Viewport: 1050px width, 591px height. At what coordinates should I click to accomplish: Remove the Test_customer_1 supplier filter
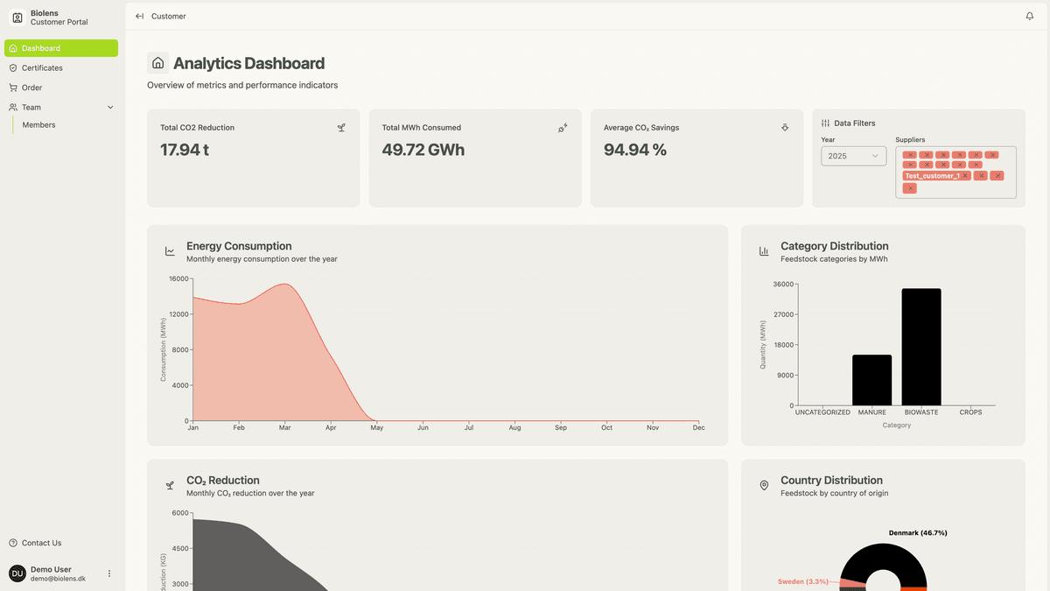point(966,175)
